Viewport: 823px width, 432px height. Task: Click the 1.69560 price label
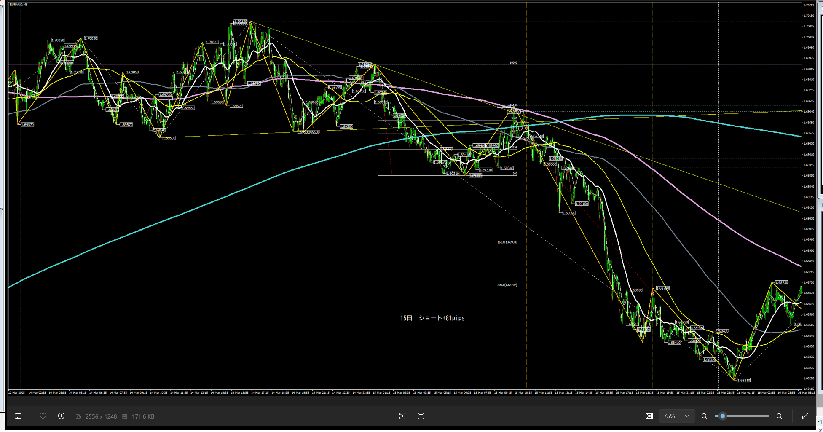pyautogui.click(x=346, y=126)
